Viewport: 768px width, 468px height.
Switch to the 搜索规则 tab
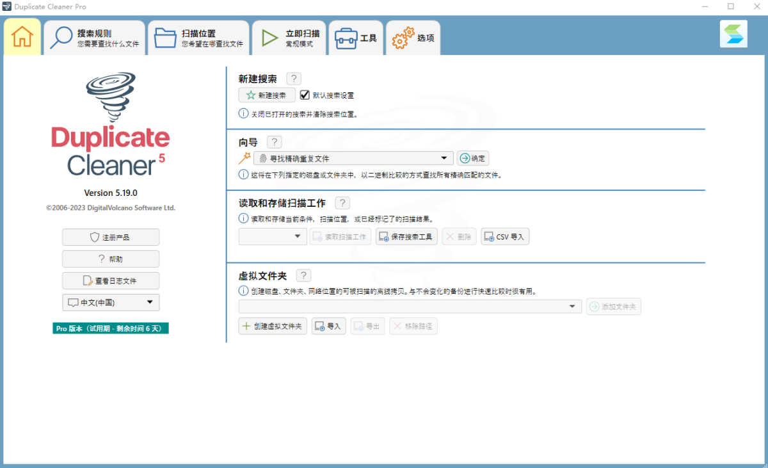95,37
